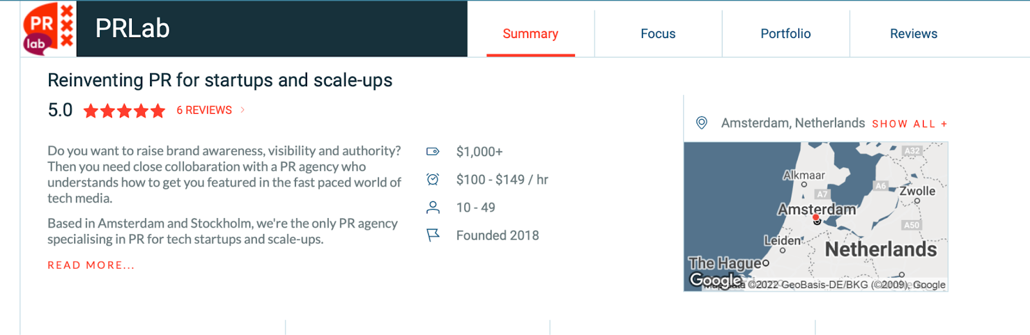Click the flag icon beside Founded 2018

[x=433, y=235]
